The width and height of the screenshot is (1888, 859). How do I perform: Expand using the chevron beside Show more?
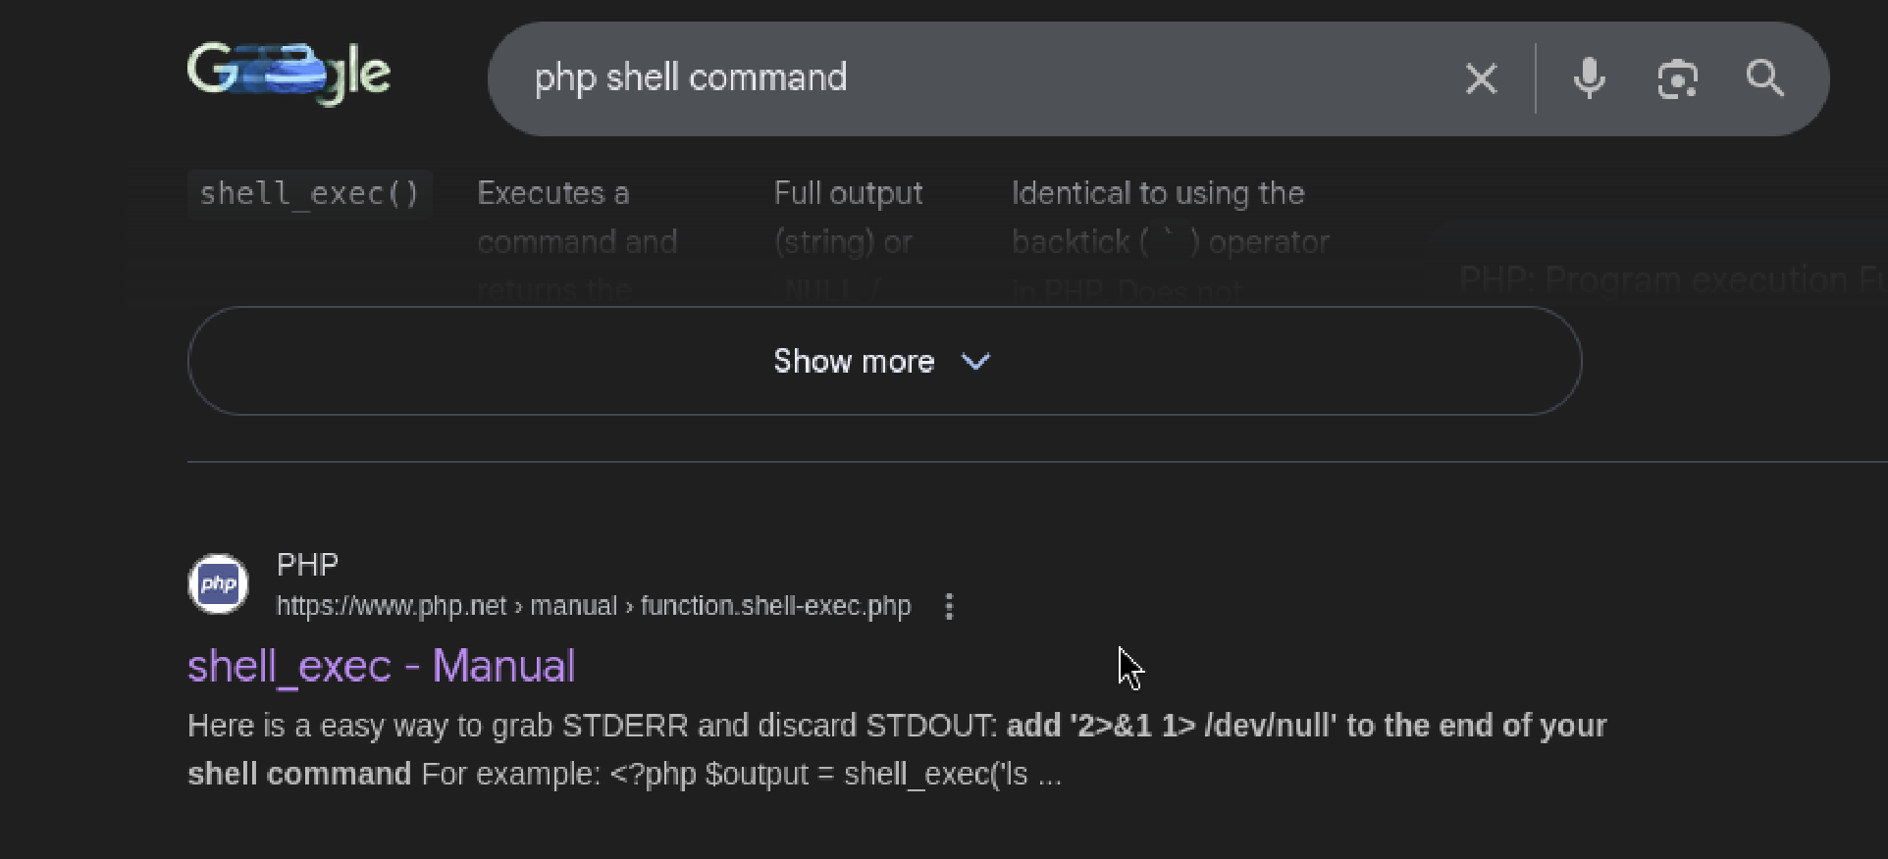pos(976,362)
